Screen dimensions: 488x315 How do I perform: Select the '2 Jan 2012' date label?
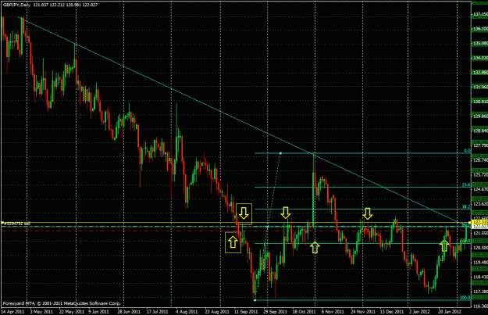tap(420, 312)
